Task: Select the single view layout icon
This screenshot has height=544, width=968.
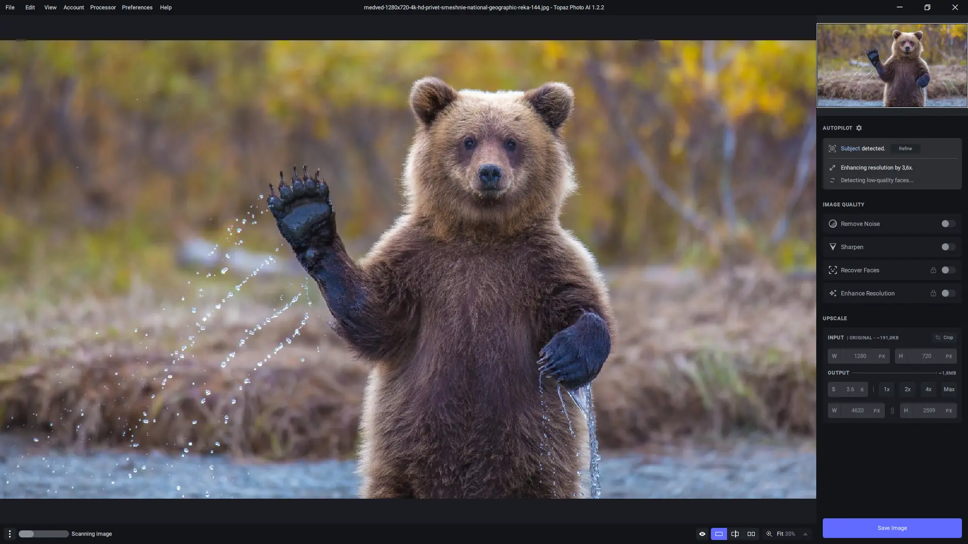Action: (719, 534)
